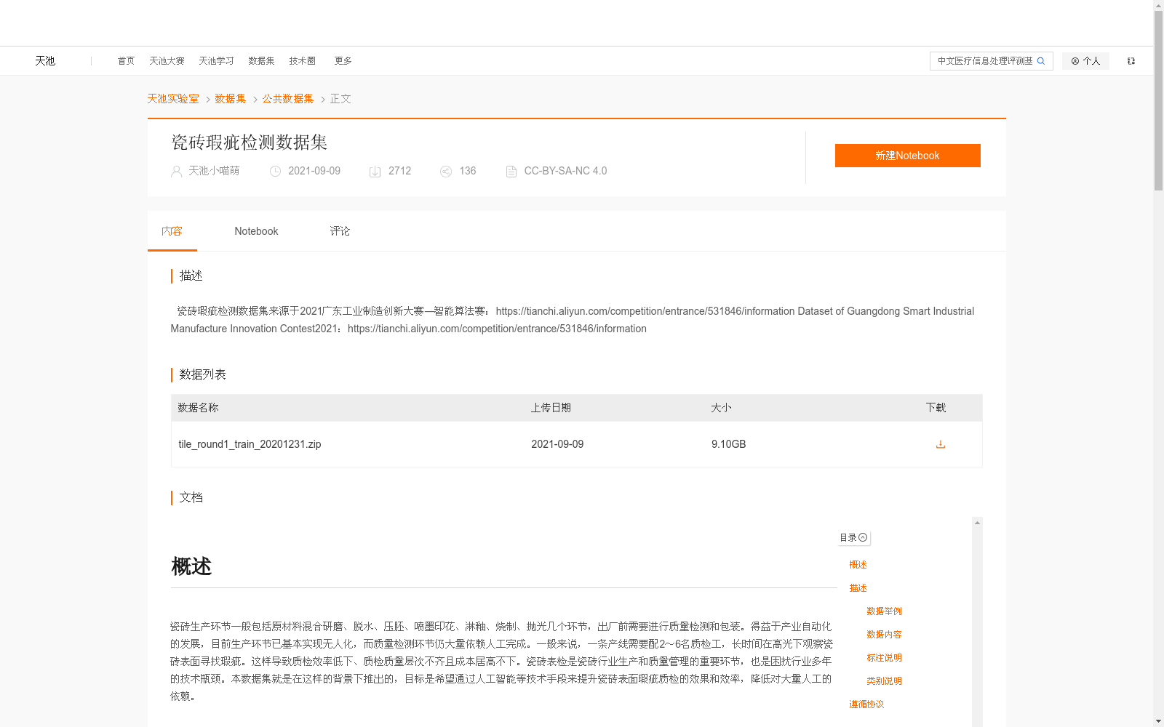Viewport: 1164px width, 727px height.
Task: Open the 更多 navigation dropdown
Action: click(343, 61)
